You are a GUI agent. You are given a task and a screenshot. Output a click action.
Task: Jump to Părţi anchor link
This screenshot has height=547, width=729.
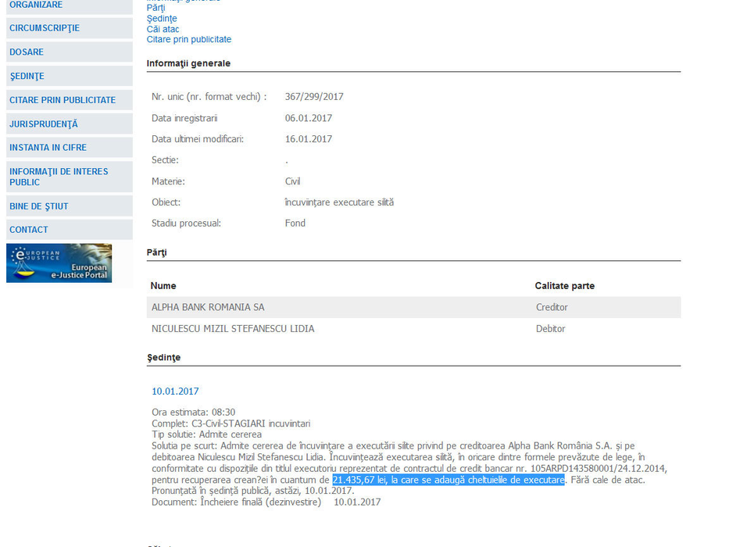[155, 8]
